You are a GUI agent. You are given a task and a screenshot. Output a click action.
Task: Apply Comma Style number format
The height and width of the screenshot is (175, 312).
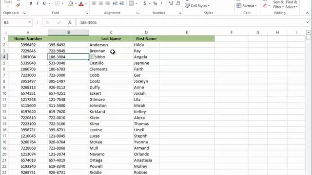(x=161, y=3)
